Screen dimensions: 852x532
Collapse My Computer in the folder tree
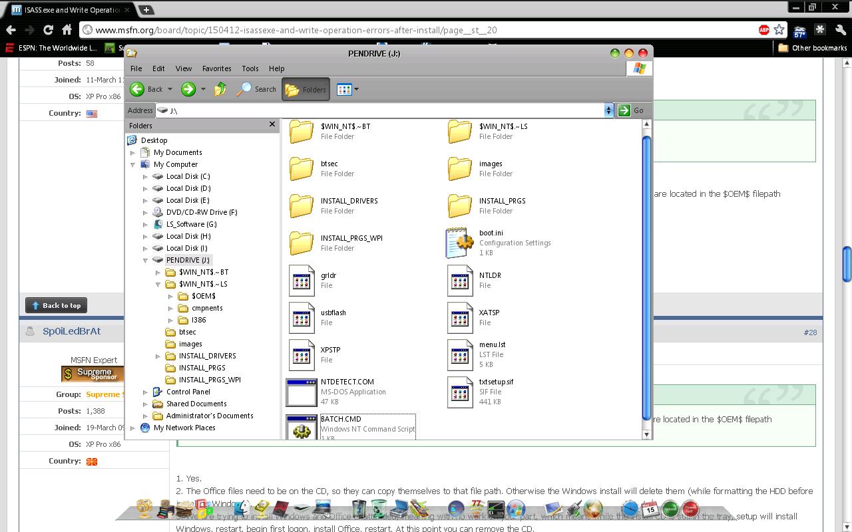(x=132, y=164)
